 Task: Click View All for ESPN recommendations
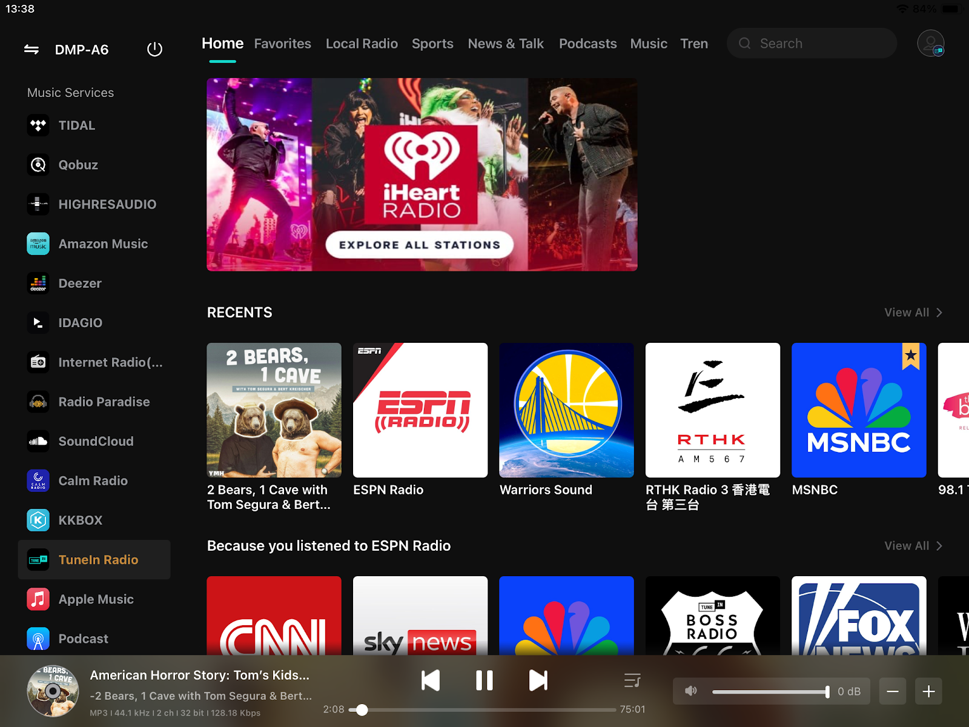907,546
